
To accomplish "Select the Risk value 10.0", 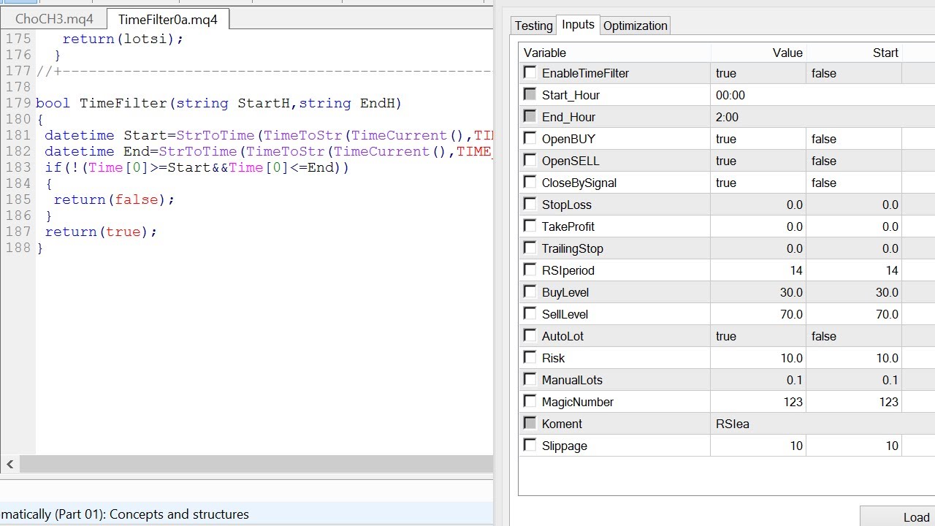I will pos(758,358).
